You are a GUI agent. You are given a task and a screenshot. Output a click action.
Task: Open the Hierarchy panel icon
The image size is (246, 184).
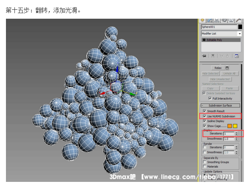point(217,20)
